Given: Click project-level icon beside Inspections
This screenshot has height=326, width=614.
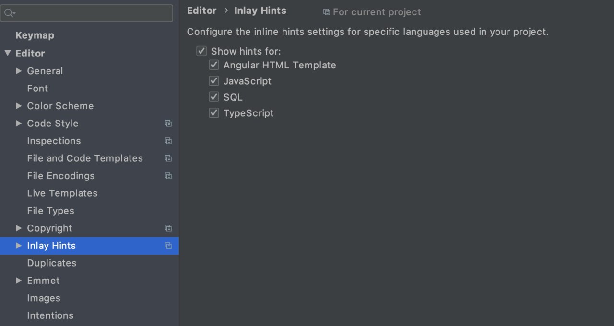Looking at the screenshot, I should tap(168, 141).
